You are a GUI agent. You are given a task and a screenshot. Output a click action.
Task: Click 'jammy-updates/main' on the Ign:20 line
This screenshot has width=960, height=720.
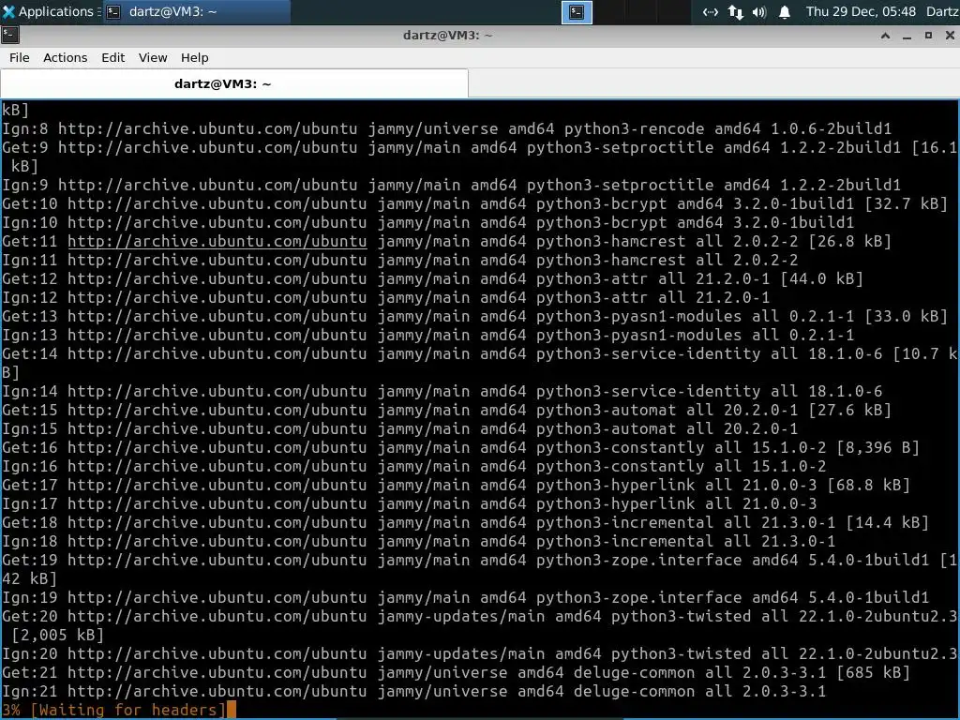click(x=461, y=653)
